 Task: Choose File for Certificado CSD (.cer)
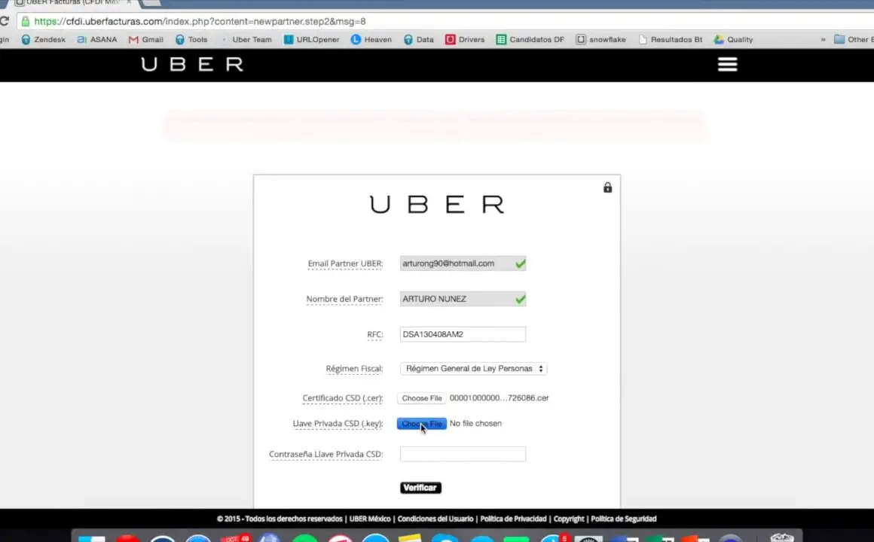421,398
